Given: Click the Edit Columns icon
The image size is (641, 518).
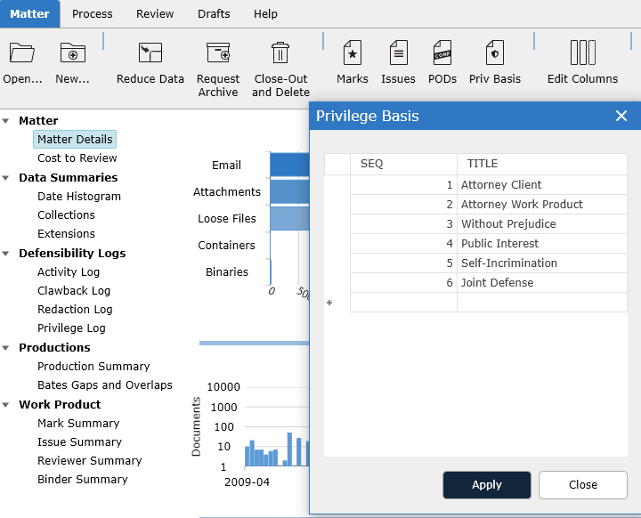Looking at the screenshot, I should (582, 53).
